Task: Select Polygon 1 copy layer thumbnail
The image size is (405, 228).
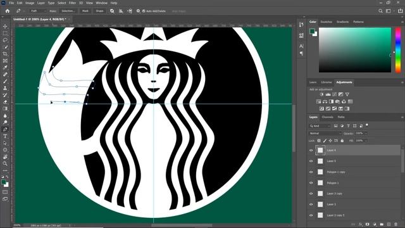Action: pos(320,172)
